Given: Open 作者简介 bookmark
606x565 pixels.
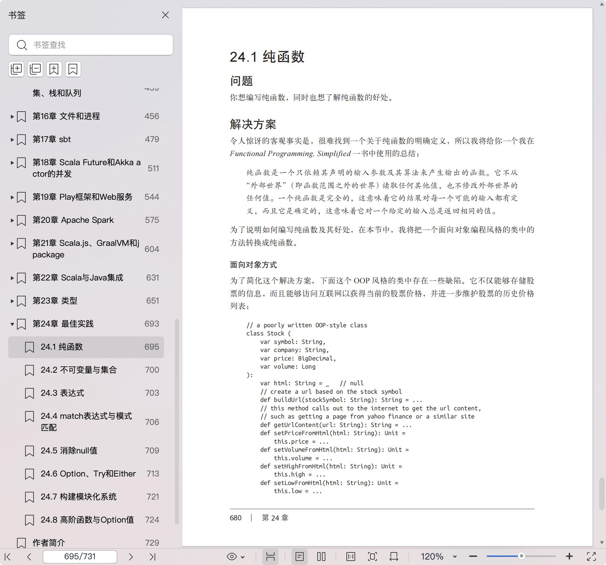Looking at the screenshot, I should tap(48, 543).
